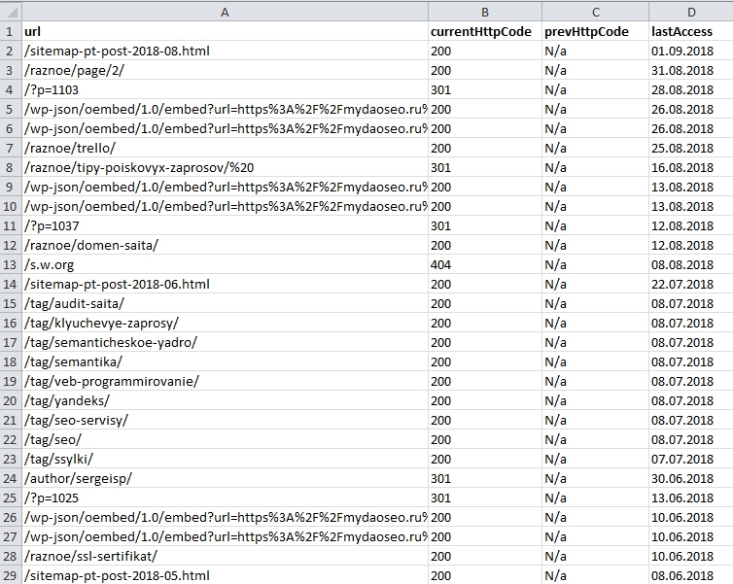The width and height of the screenshot is (733, 584).
Task: Click the 'currentHttpCode' header cell
Action: pyautogui.click(x=485, y=31)
